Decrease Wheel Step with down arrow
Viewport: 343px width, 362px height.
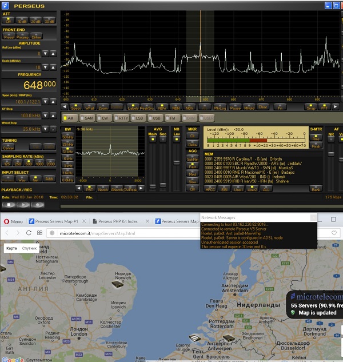tap(46, 129)
